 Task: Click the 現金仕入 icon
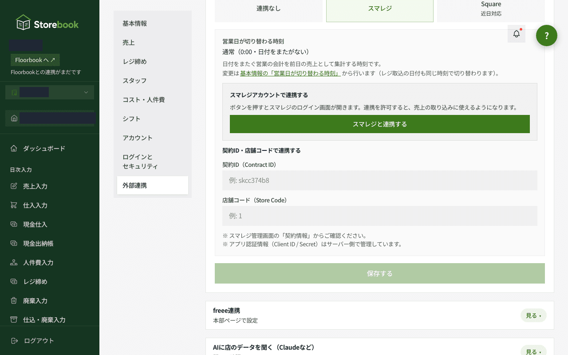14,224
